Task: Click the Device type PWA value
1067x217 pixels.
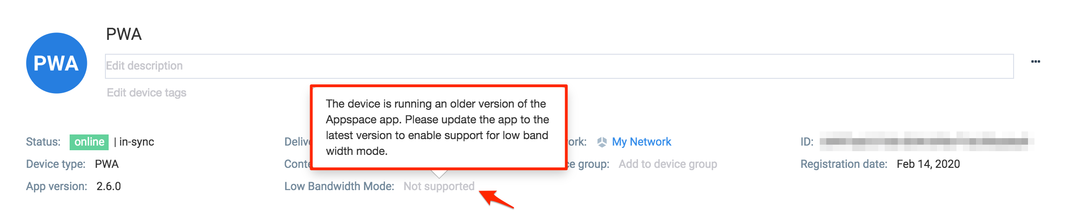Action: 107,164
